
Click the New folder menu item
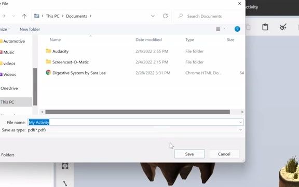[30, 30]
